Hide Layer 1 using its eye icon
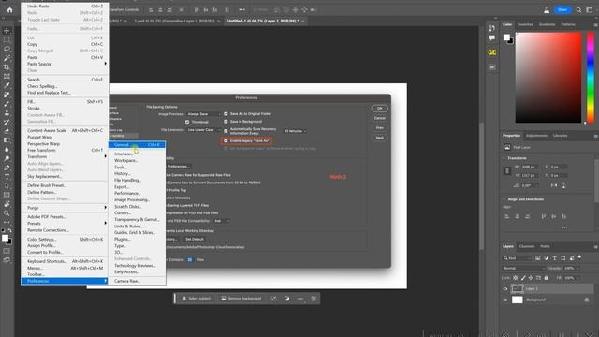 505,289
